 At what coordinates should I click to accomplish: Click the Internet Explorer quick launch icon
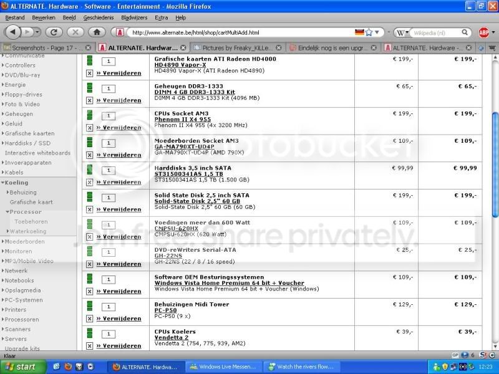[56, 367]
